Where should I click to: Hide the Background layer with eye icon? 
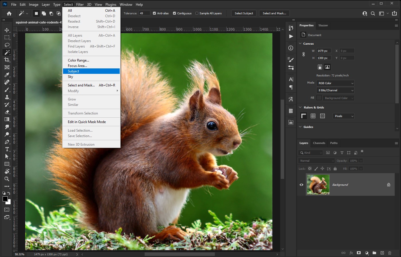pyautogui.click(x=301, y=185)
